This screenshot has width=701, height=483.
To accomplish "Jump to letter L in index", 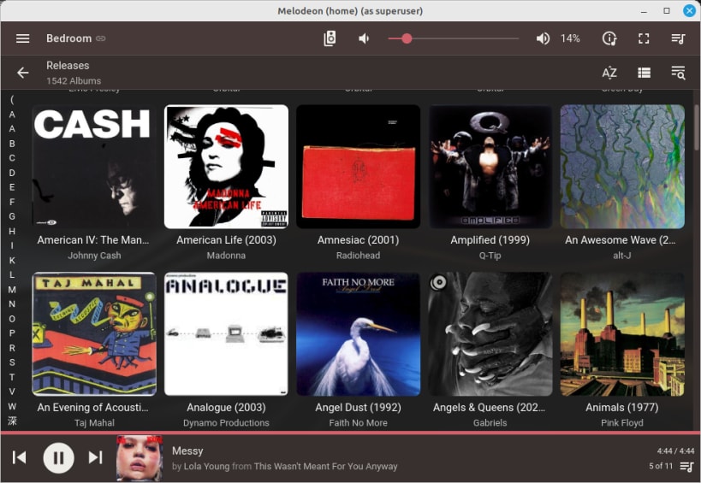I will (x=12, y=274).
